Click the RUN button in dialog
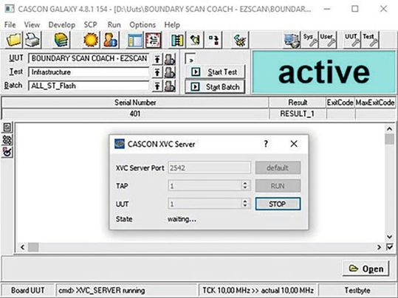Screen dimensions: 398x298 278,186
